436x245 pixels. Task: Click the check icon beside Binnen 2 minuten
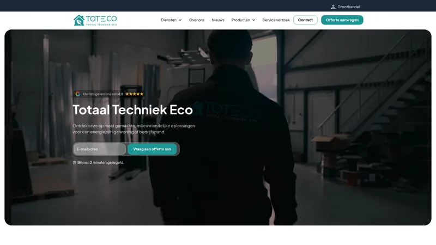(x=75, y=162)
